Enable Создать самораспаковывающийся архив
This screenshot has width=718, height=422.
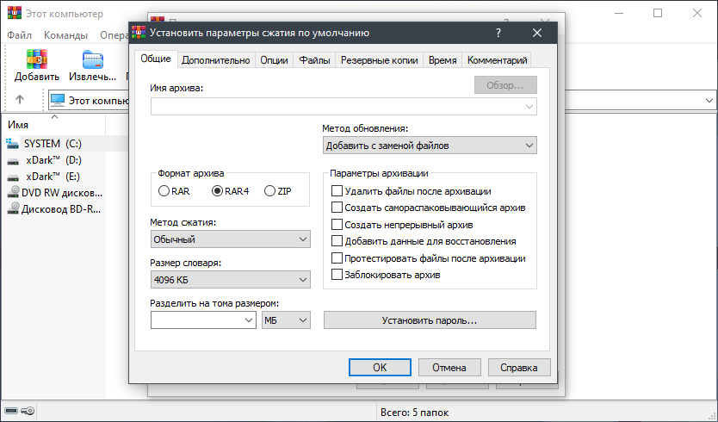tap(337, 208)
